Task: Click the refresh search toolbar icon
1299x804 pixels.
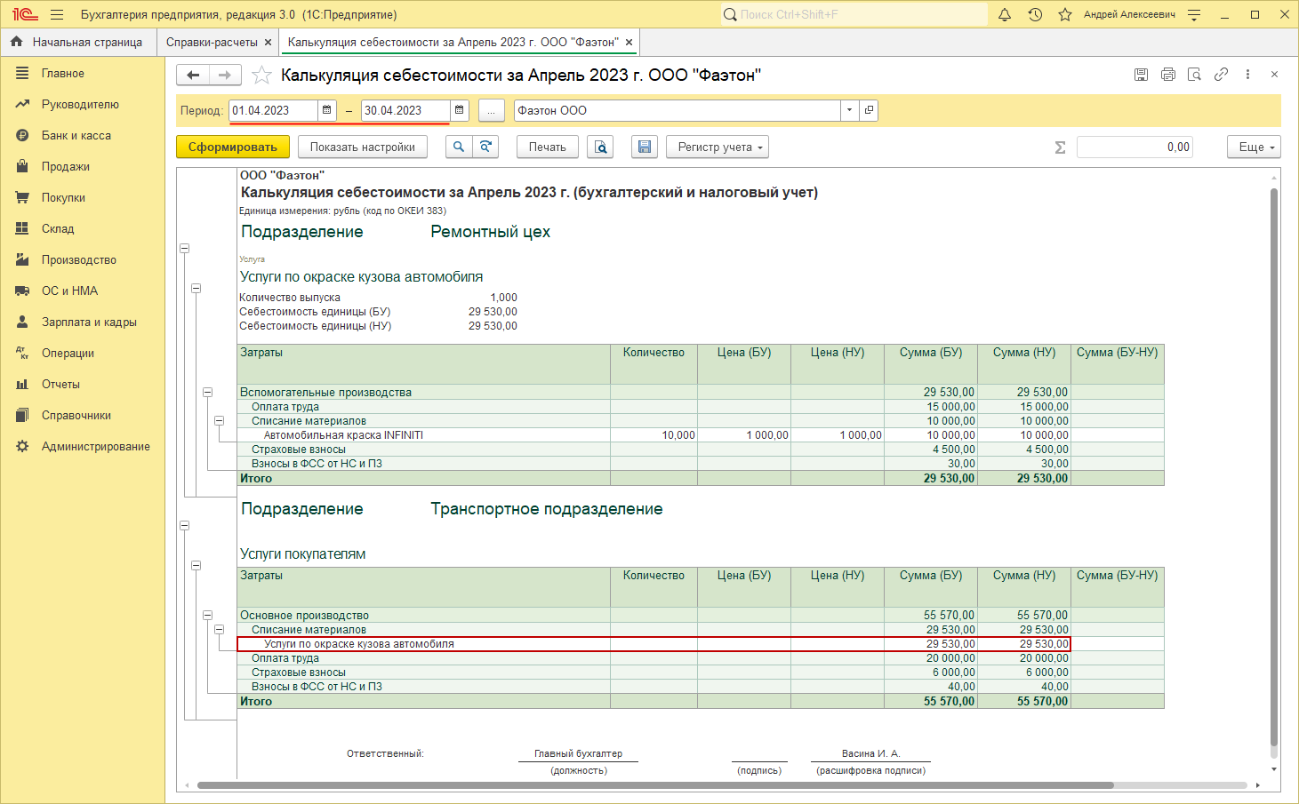Action: coord(485,147)
